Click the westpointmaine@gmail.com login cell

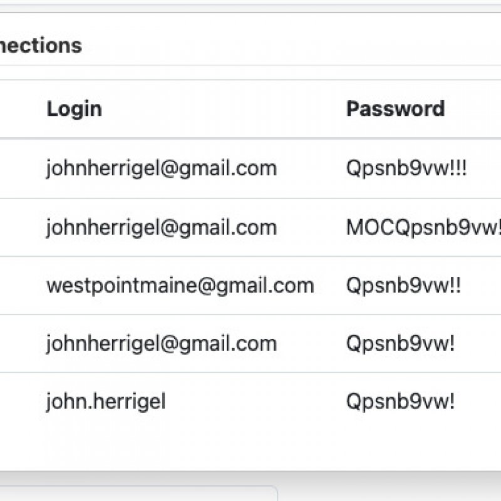click(x=180, y=286)
